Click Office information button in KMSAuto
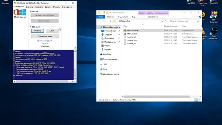 pos(52,31)
